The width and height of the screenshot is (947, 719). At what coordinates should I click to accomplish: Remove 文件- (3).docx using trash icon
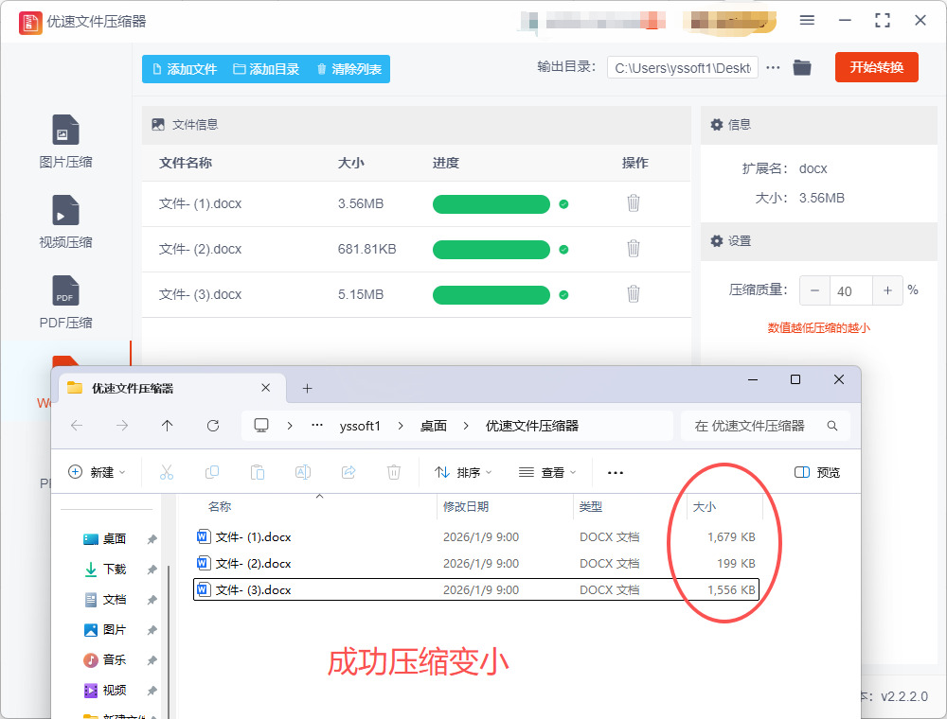point(634,294)
